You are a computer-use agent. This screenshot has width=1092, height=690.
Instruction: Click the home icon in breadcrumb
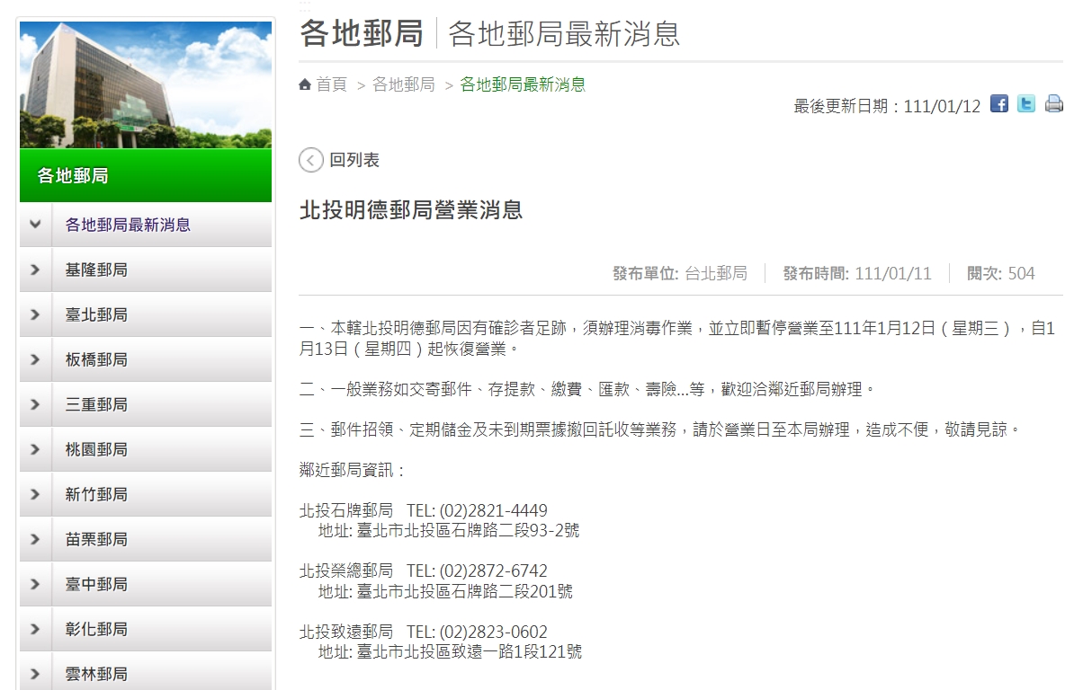(306, 84)
